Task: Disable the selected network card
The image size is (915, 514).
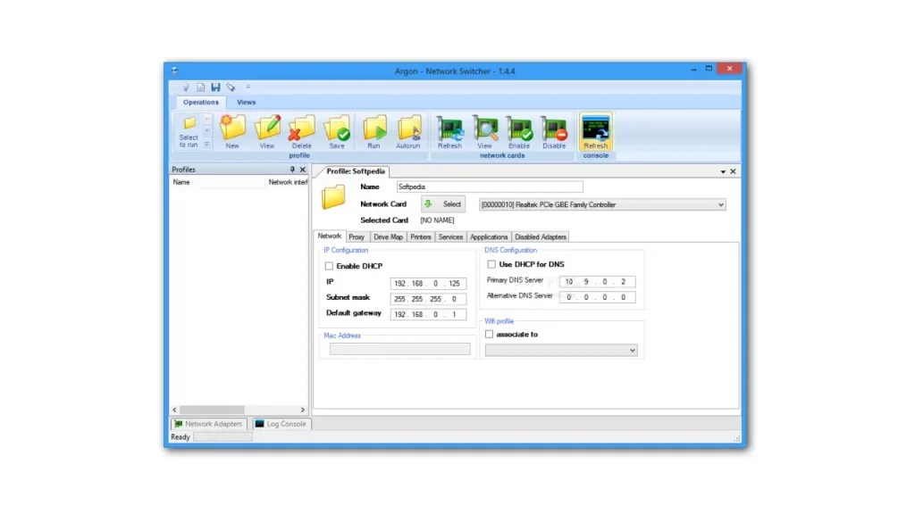Action: (x=554, y=129)
